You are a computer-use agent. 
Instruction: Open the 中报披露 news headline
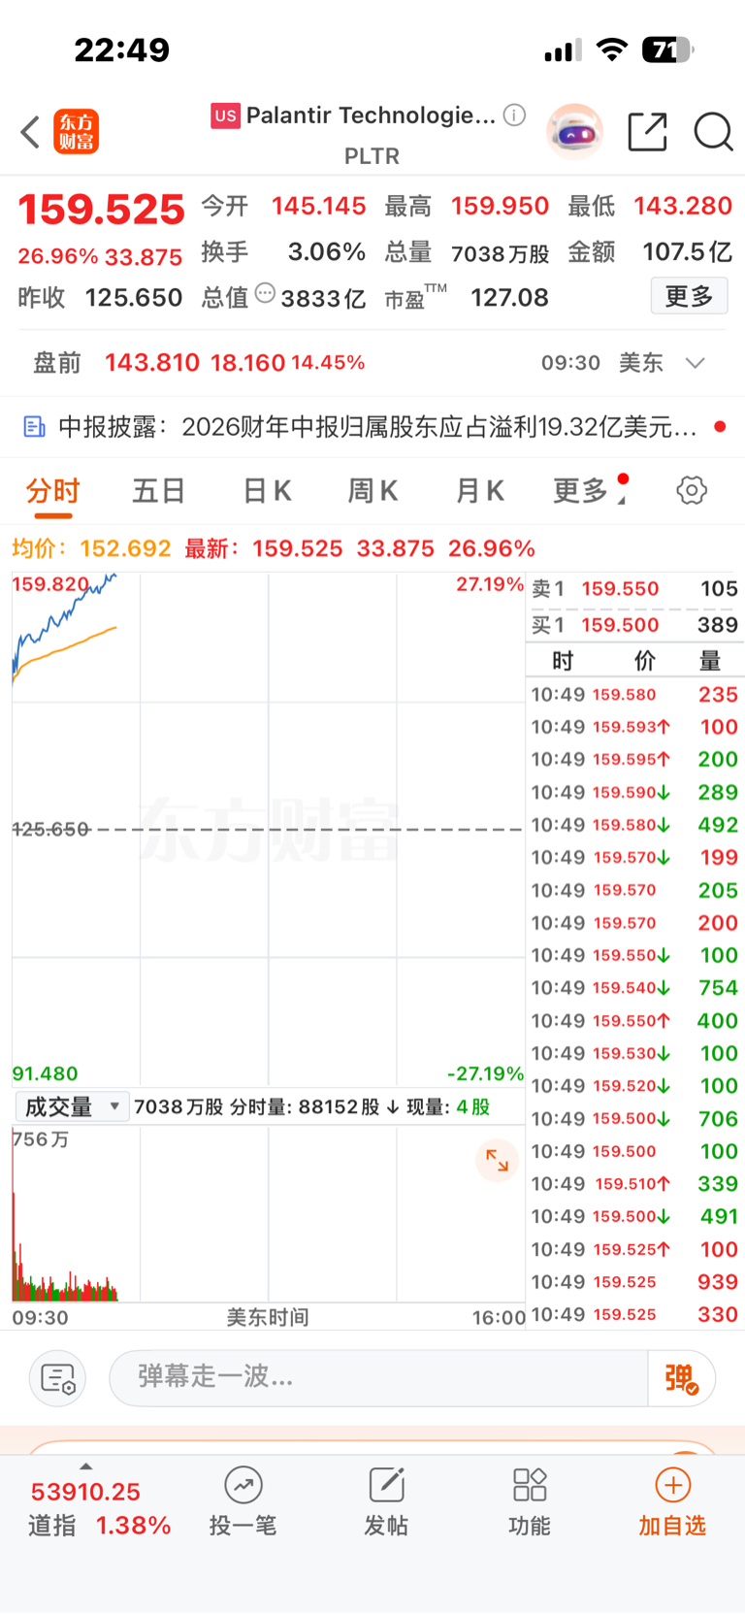(x=377, y=427)
